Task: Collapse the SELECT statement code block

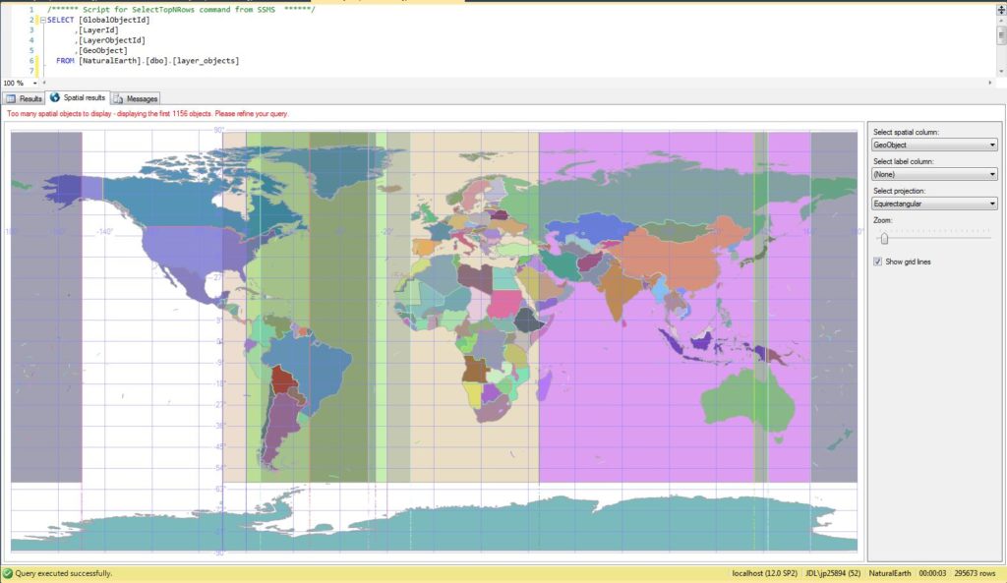Action: click(x=42, y=20)
